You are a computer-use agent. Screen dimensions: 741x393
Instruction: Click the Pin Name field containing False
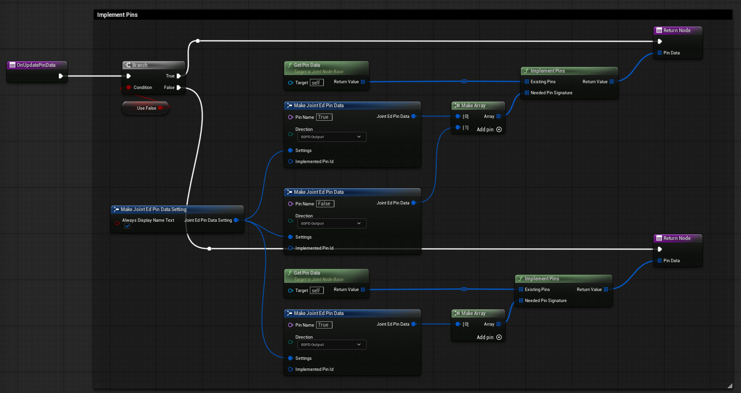tap(325, 204)
